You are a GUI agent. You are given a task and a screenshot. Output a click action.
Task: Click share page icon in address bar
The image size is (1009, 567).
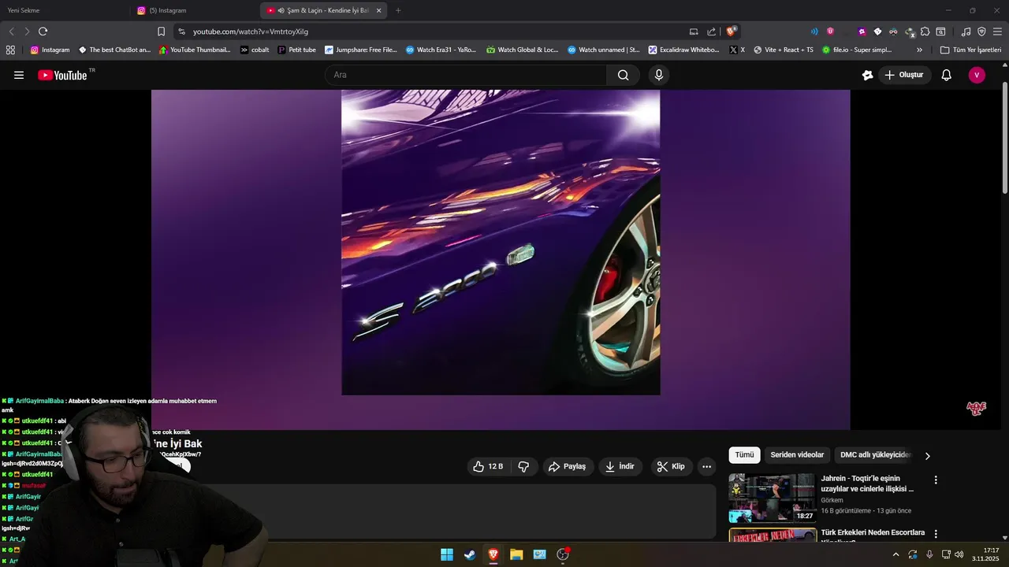click(x=712, y=31)
